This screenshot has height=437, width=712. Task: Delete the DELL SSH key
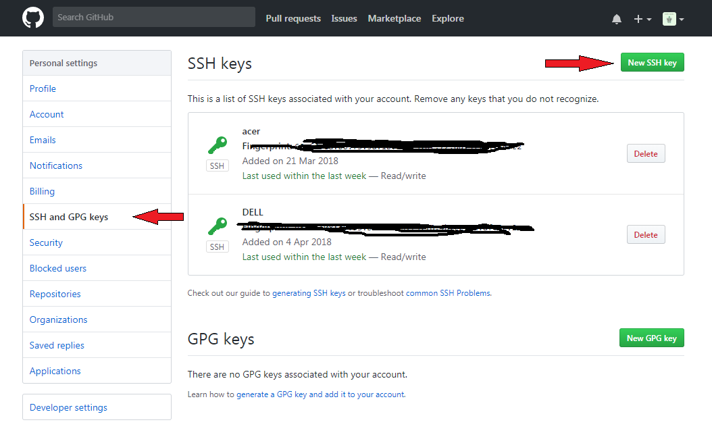[x=645, y=234]
